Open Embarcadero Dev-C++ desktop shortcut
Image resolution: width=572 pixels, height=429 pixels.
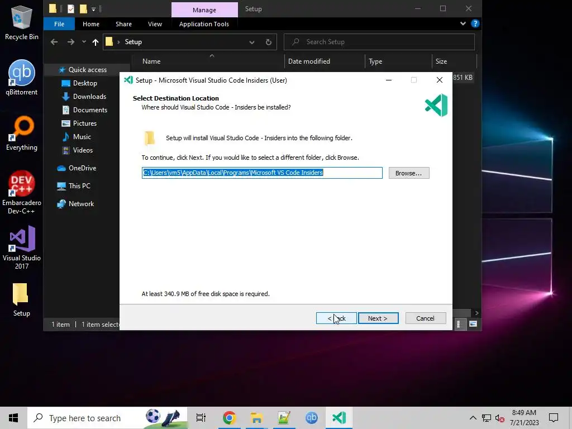(x=22, y=192)
